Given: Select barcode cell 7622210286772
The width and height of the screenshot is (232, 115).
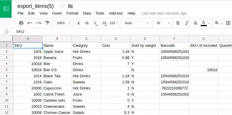Looking at the screenshot, I should 174,88.
